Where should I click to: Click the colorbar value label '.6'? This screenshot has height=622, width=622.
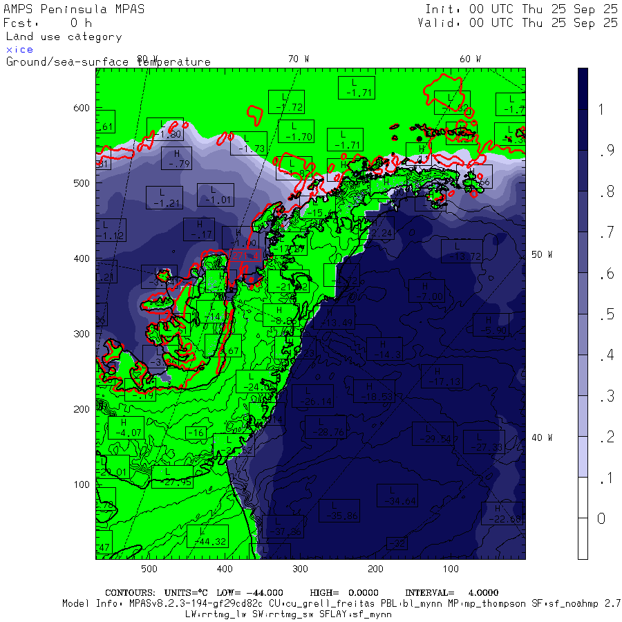click(607, 273)
